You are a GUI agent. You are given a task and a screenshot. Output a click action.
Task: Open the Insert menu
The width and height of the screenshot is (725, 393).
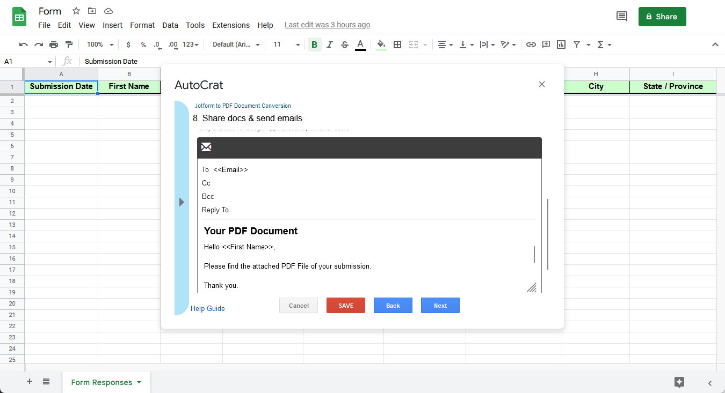point(113,25)
